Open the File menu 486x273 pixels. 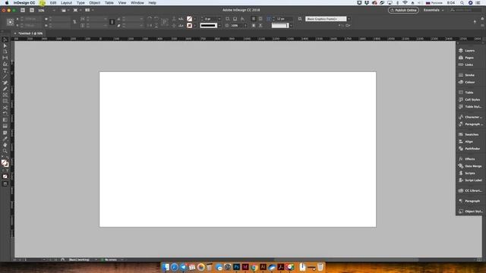click(x=43, y=3)
